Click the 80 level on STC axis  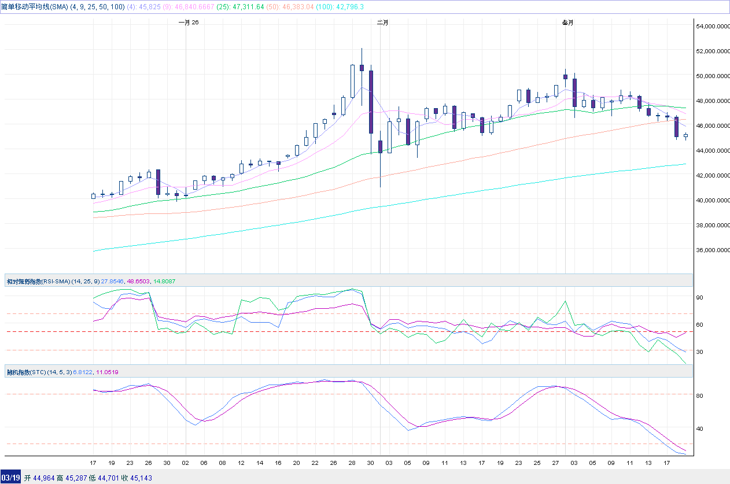(699, 396)
